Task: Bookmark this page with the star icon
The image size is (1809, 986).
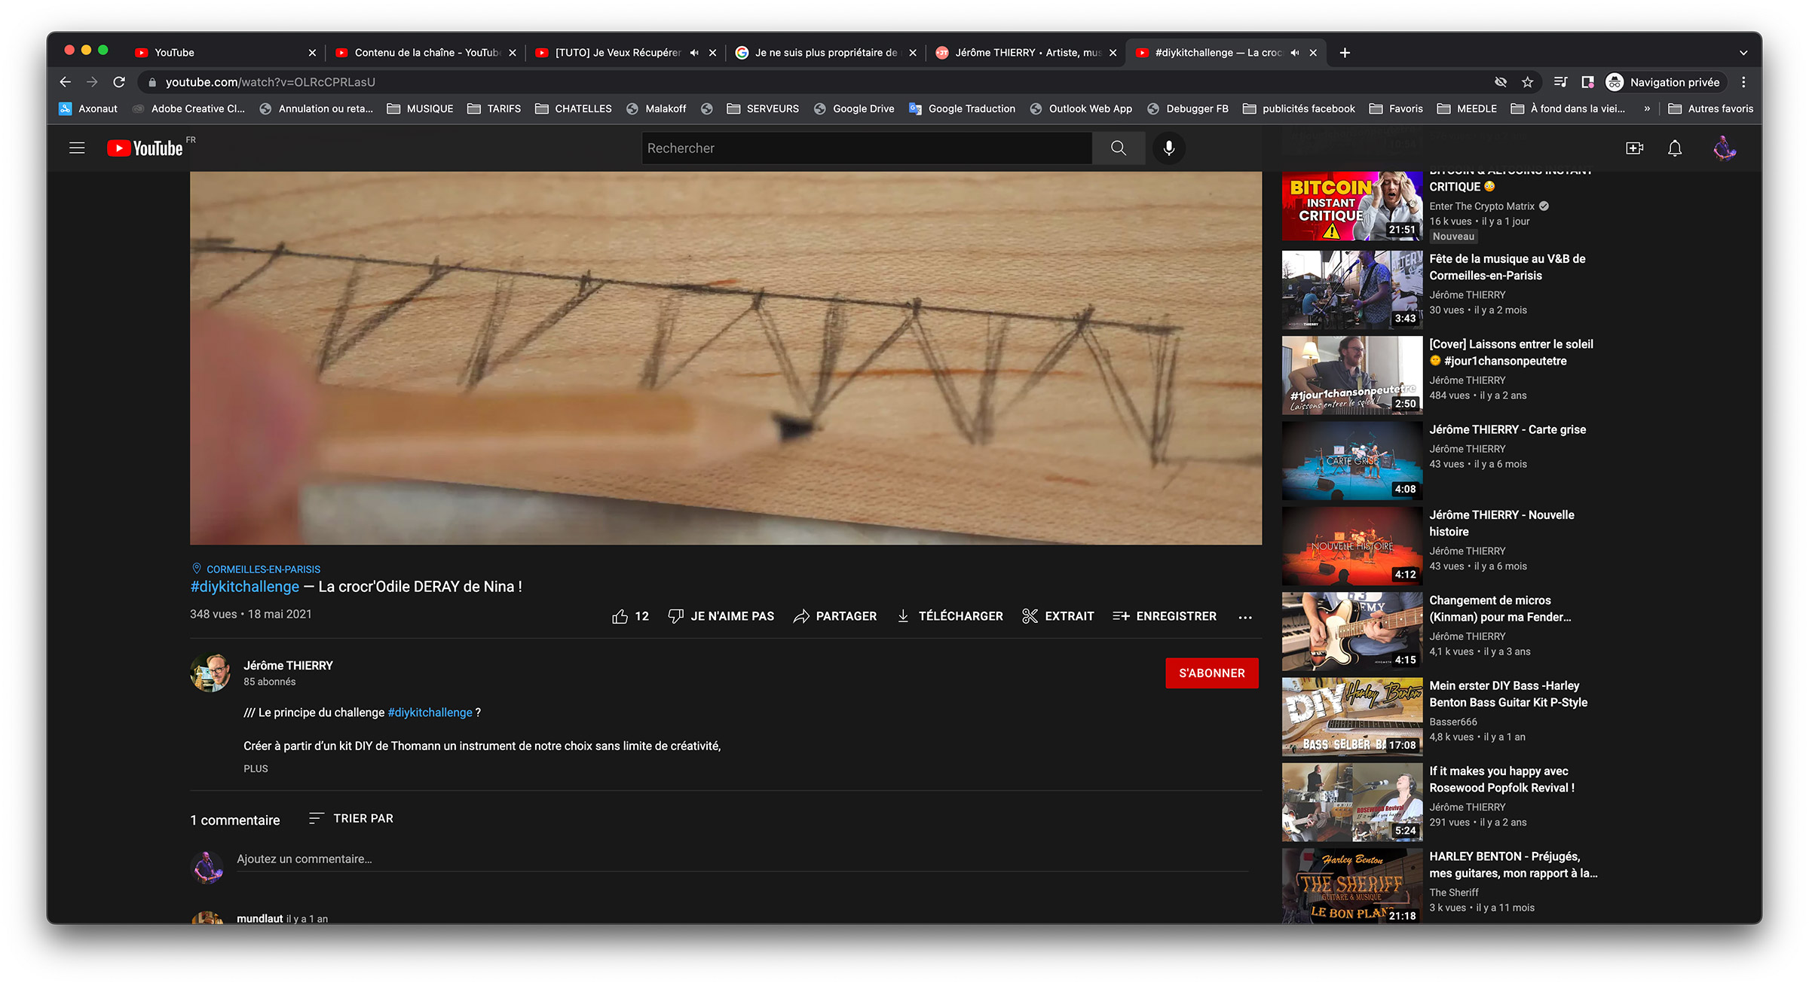Action: coord(1528,82)
